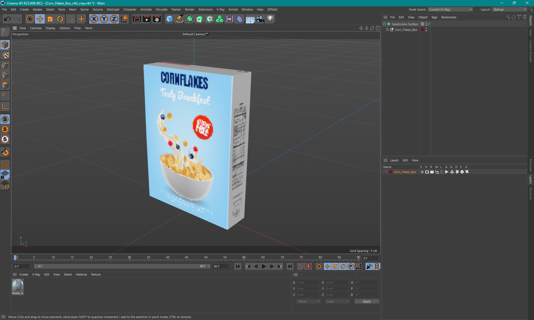Select the Polygon modeling tool
The width and height of the screenshot is (534, 320).
coord(5,84)
